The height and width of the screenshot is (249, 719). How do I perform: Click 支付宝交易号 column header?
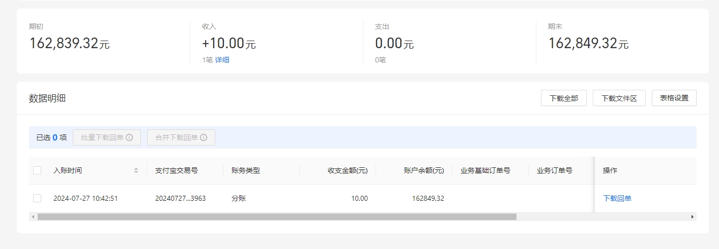(x=177, y=170)
